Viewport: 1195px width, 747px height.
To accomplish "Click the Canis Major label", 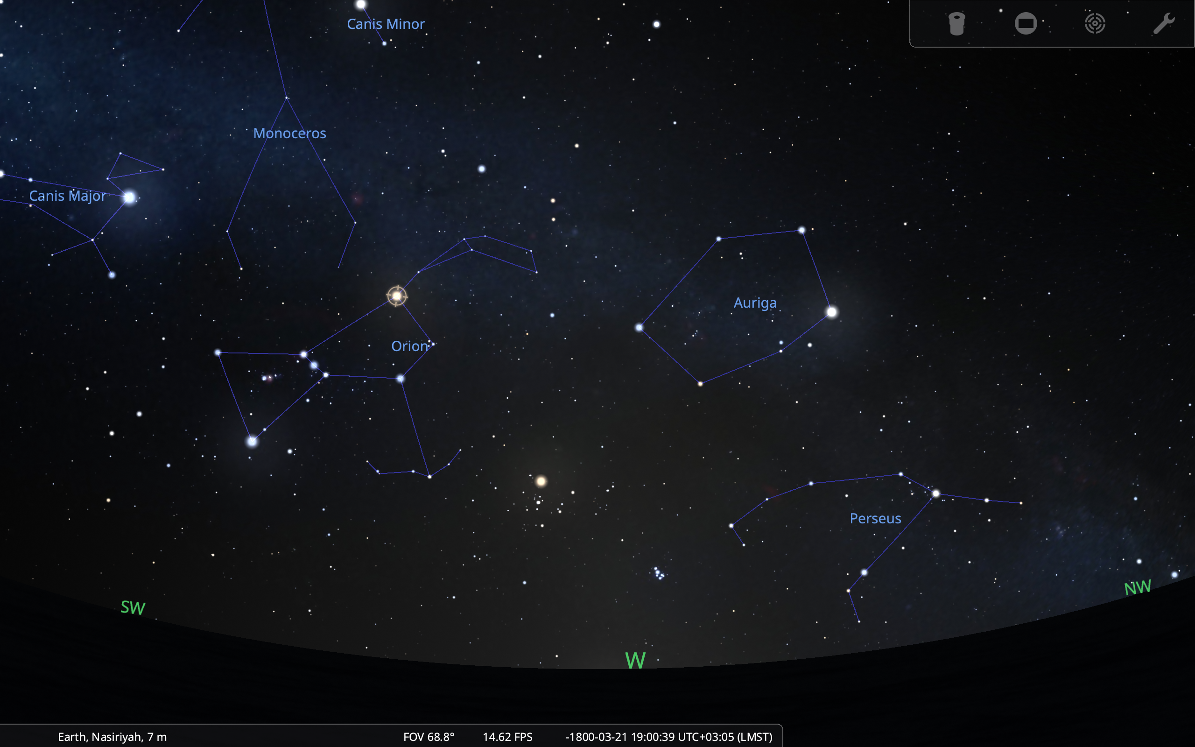I will click(67, 196).
